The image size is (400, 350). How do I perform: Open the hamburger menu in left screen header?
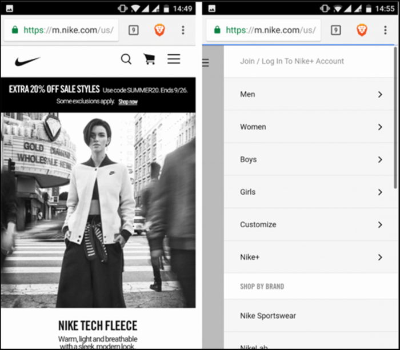tap(174, 59)
